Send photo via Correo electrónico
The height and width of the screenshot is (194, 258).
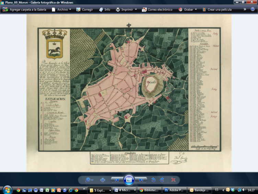157,10
